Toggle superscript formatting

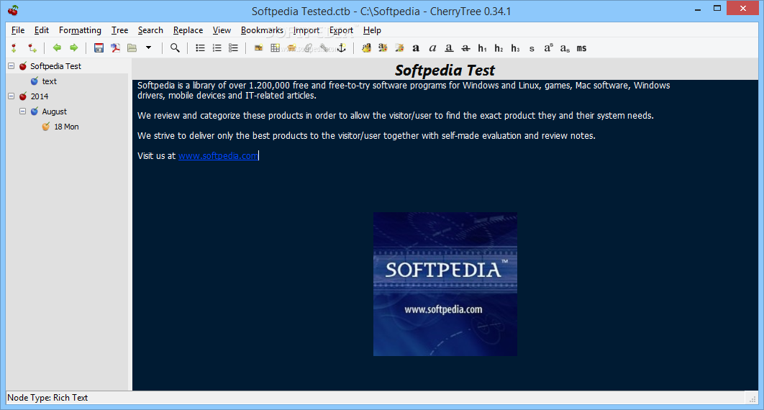[549, 47]
